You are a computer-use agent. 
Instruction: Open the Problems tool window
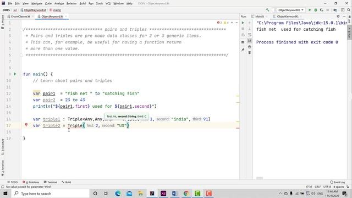pos(31,182)
